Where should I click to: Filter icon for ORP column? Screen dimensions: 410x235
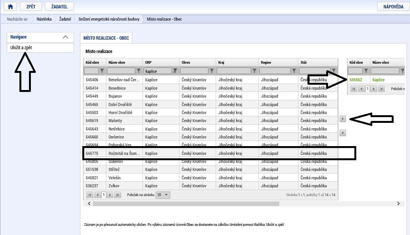pos(175,71)
